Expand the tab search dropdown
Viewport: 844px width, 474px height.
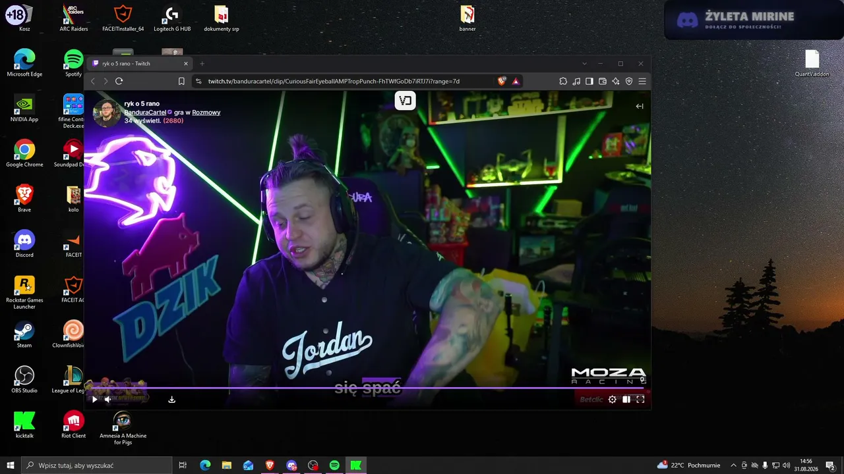[584, 63]
